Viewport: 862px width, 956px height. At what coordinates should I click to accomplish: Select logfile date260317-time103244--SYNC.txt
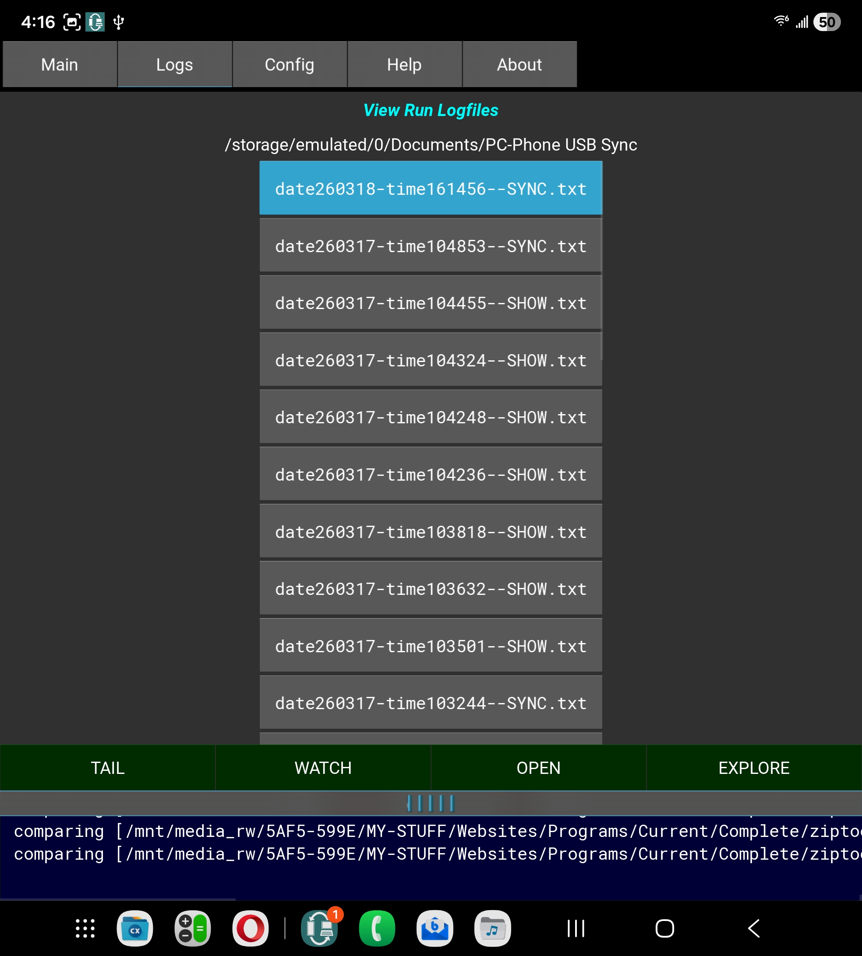(x=431, y=703)
